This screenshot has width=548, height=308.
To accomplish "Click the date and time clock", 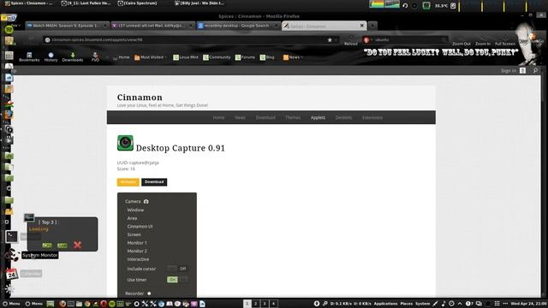I will coord(529,304).
